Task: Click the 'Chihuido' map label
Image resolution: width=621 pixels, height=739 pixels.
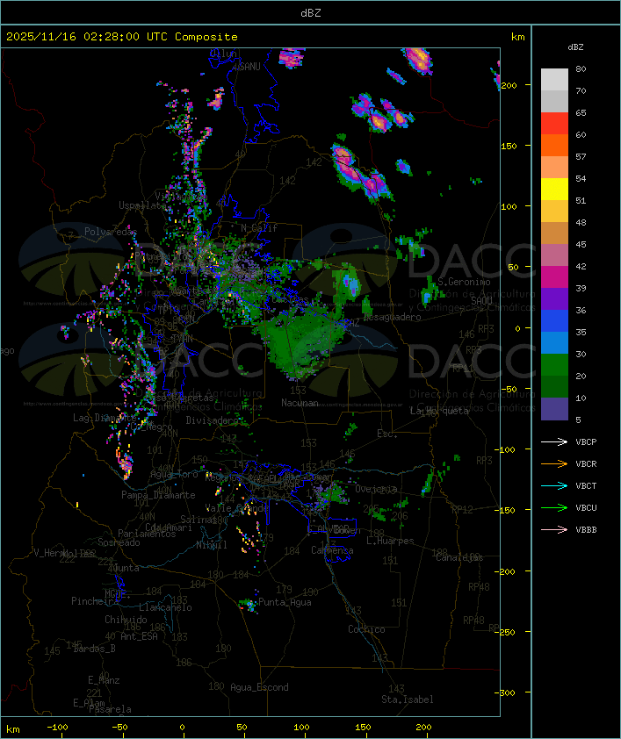Action: pyautogui.click(x=126, y=620)
